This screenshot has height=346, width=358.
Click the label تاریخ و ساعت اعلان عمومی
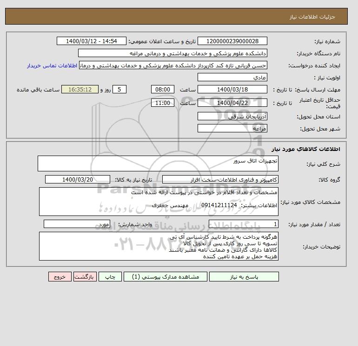click(x=162, y=41)
